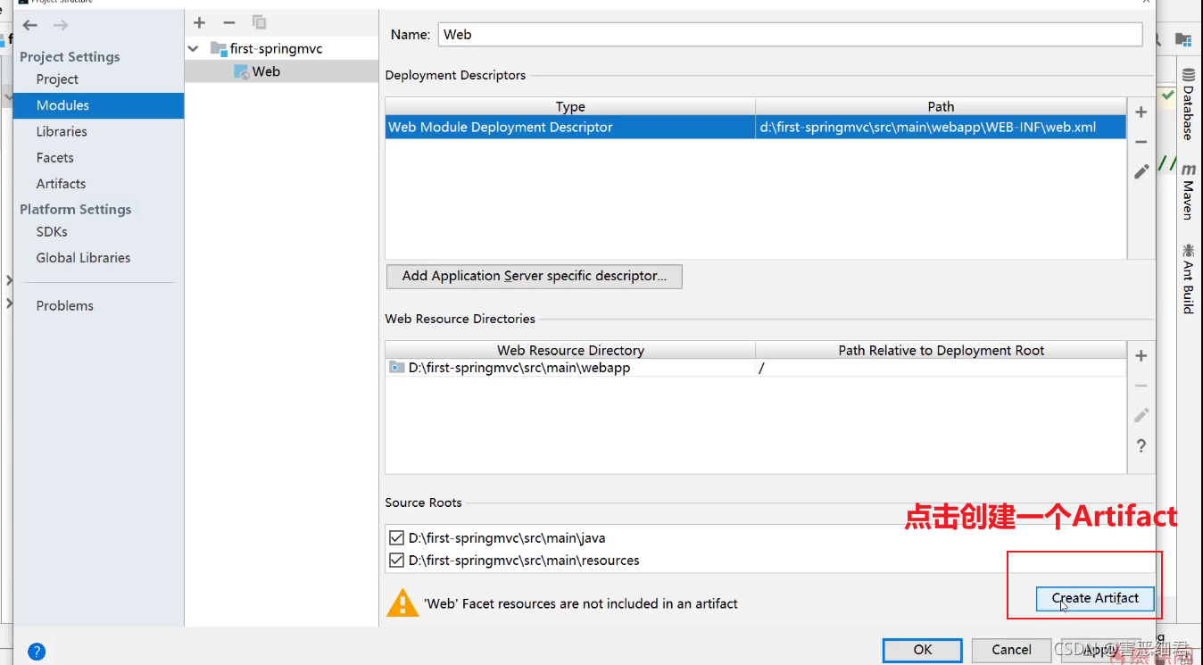
Task: Click Create Artifact button
Action: pyautogui.click(x=1095, y=598)
